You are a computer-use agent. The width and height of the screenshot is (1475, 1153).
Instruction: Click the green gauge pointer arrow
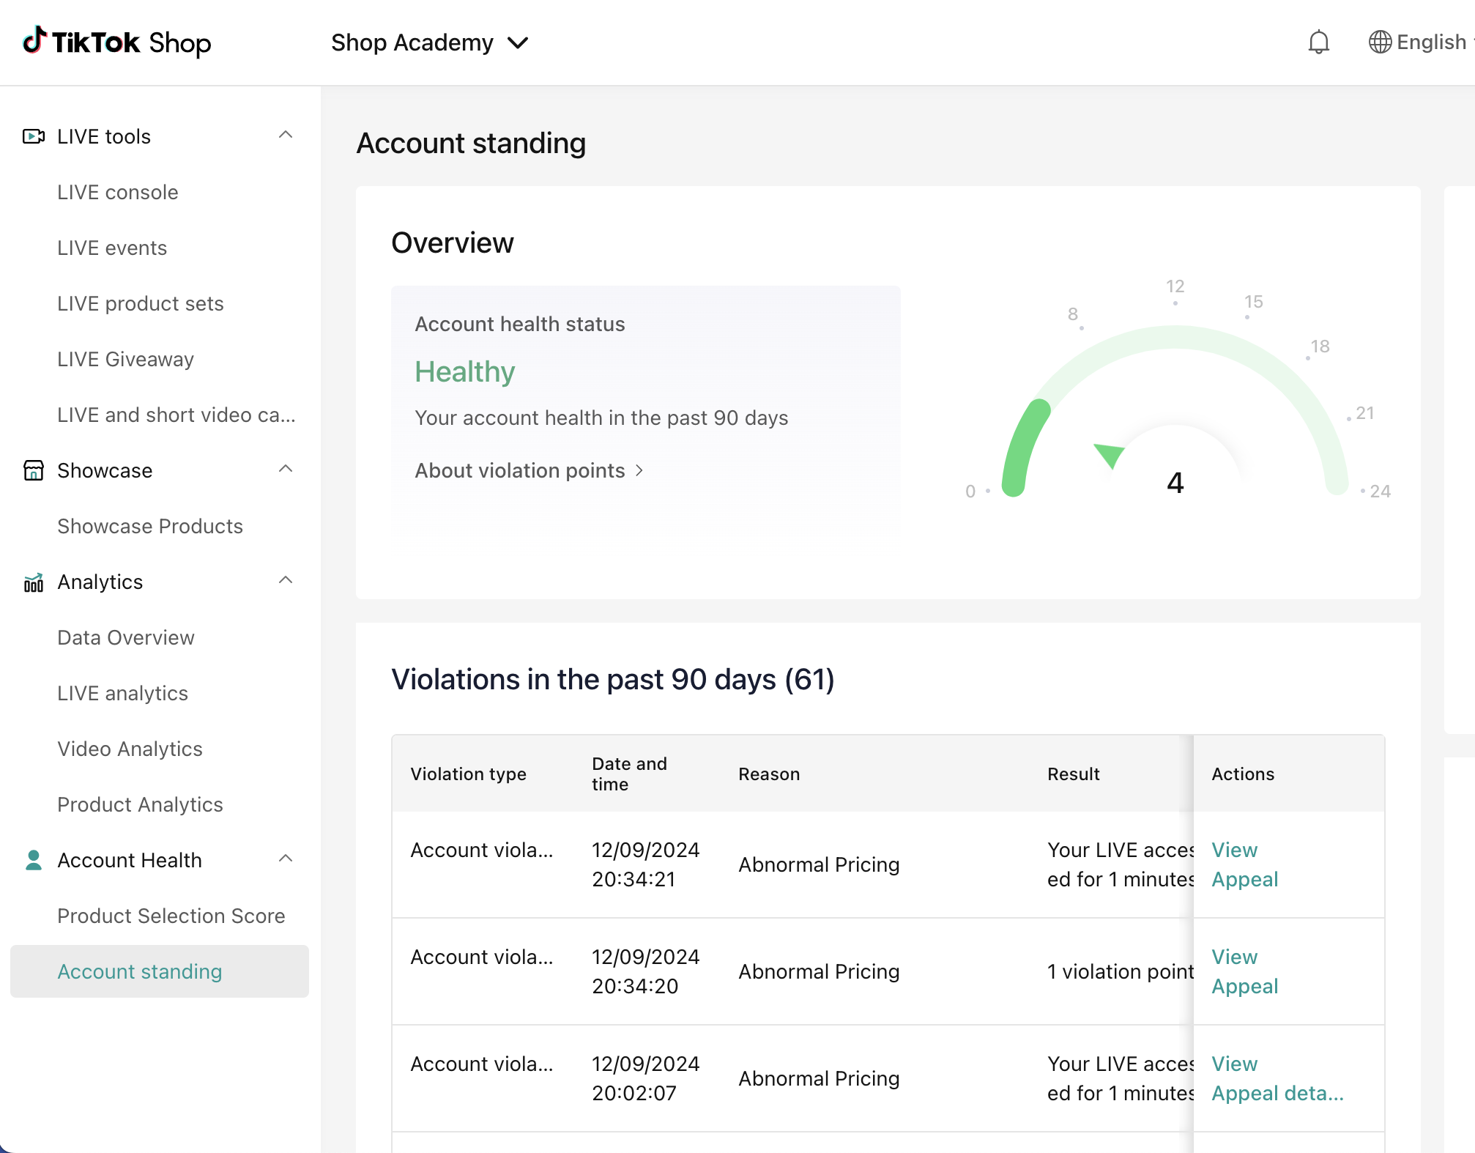tap(1110, 454)
